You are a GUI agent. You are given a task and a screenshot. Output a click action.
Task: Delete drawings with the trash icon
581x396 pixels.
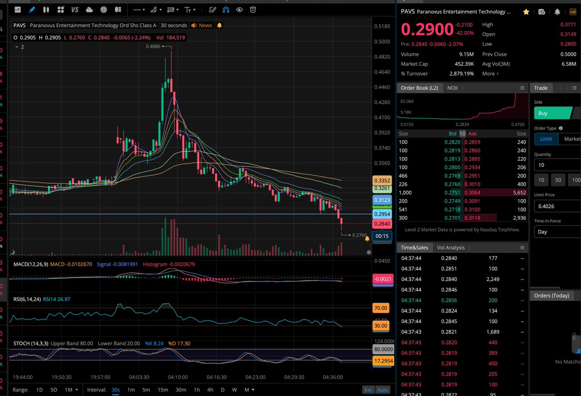click(253, 9)
